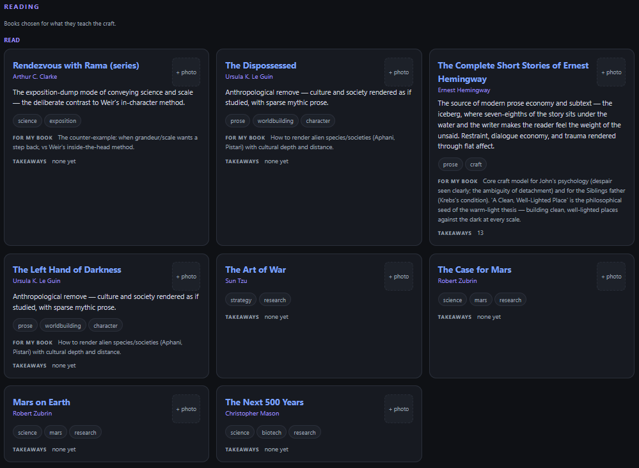Select character tag on The Dispossessed
This screenshot has width=639, height=468.
[x=318, y=121]
